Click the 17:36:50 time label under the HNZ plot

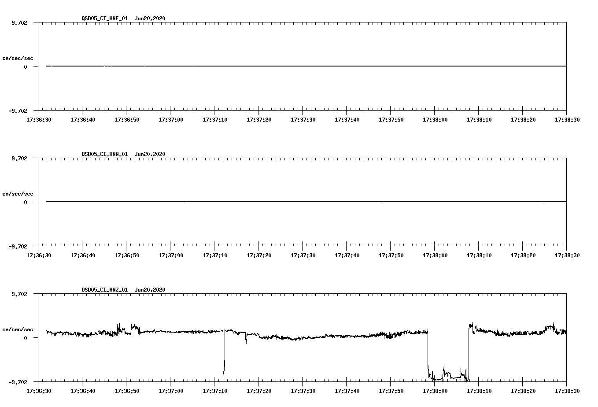(x=127, y=391)
